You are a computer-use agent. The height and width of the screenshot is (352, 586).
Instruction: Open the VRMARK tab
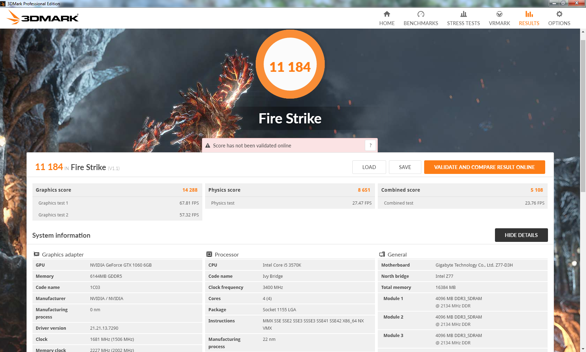[x=499, y=18]
